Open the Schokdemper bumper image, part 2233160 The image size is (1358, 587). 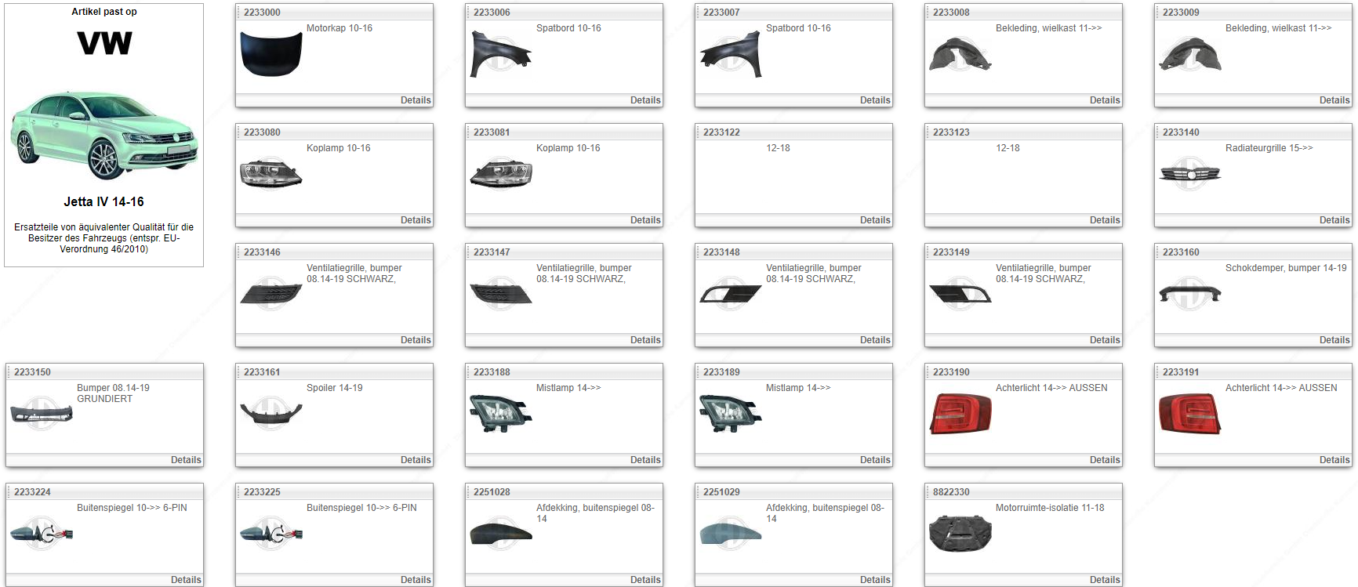(x=1189, y=294)
